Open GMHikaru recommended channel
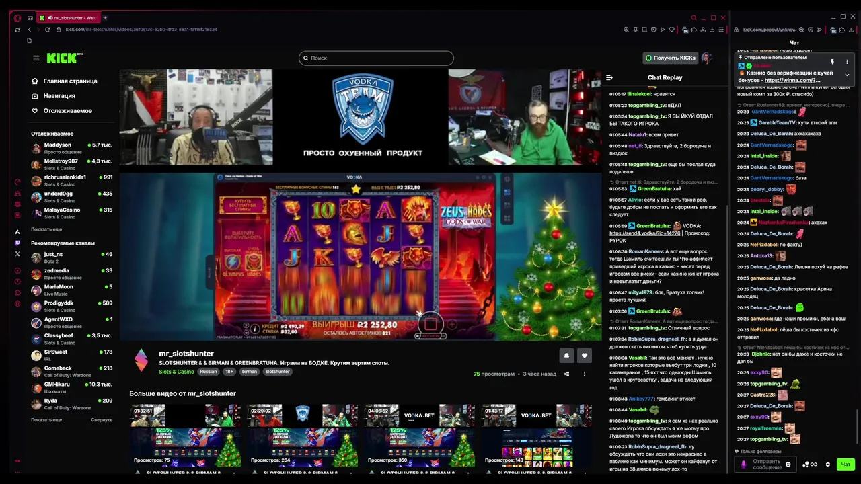 tap(71, 387)
